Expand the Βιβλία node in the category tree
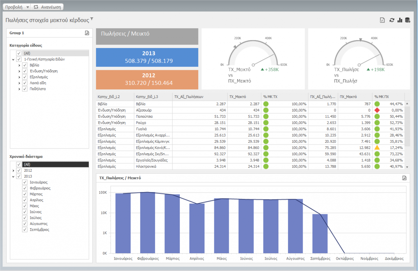The image size is (418, 271). click(x=20, y=65)
